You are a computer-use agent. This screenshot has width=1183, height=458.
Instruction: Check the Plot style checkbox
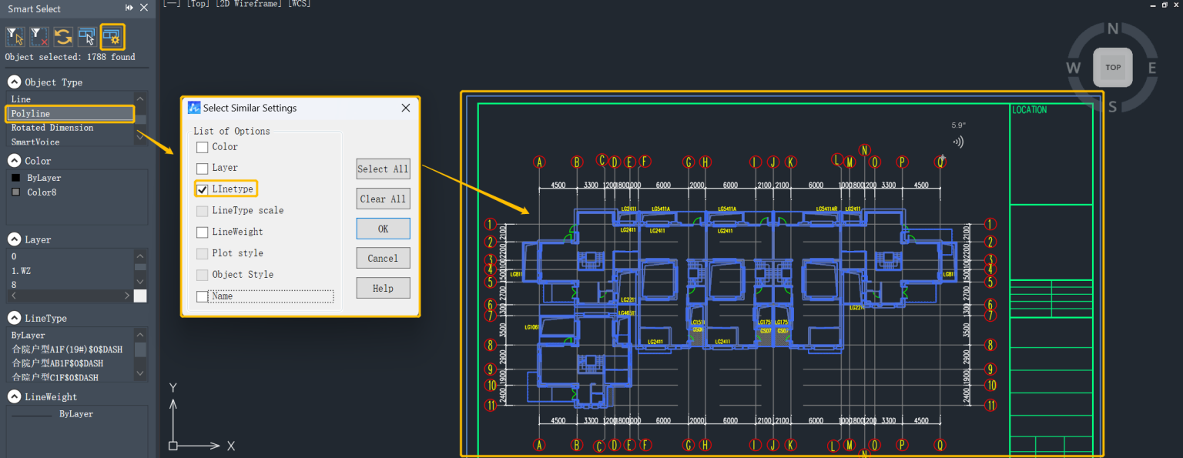pos(202,253)
